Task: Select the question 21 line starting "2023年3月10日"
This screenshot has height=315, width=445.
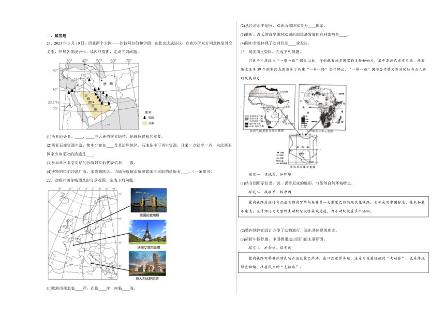Action: [140, 43]
